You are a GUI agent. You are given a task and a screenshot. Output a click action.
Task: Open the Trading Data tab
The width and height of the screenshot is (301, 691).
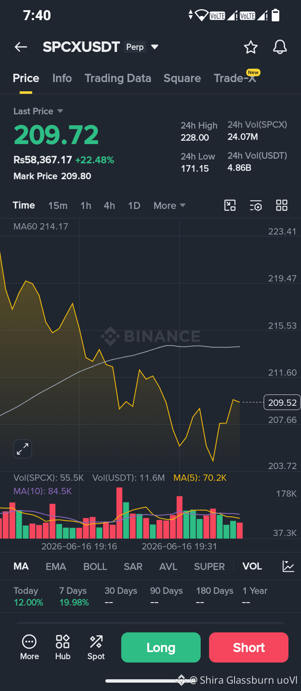coord(118,78)
